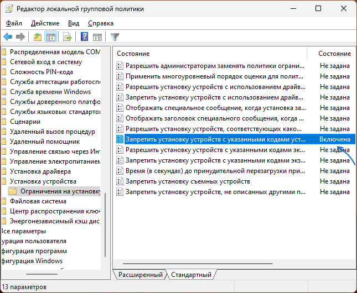Select Сценарии in the tree
Screen dimensions: 357x293
click(25, 122)
